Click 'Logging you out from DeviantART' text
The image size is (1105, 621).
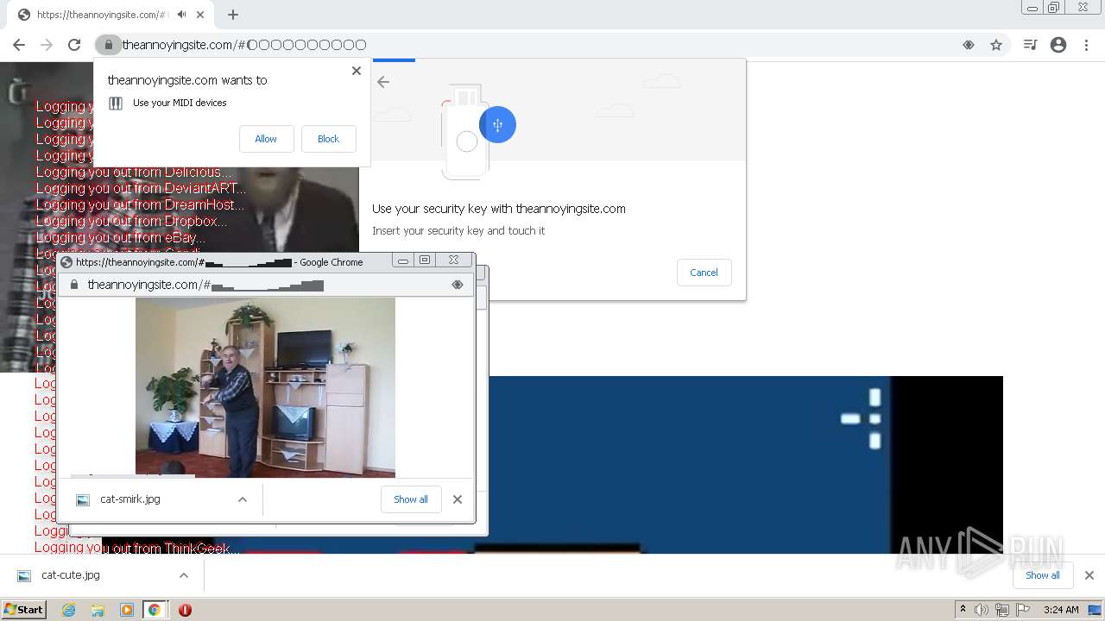coord(141,188)
